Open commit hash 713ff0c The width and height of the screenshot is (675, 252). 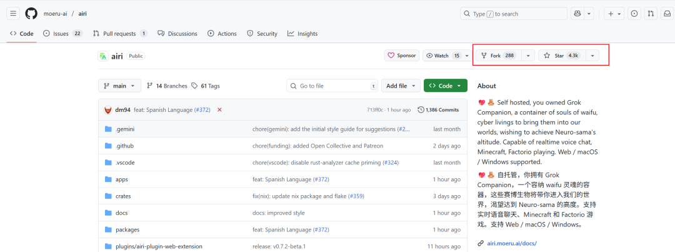tap(374, 110)
